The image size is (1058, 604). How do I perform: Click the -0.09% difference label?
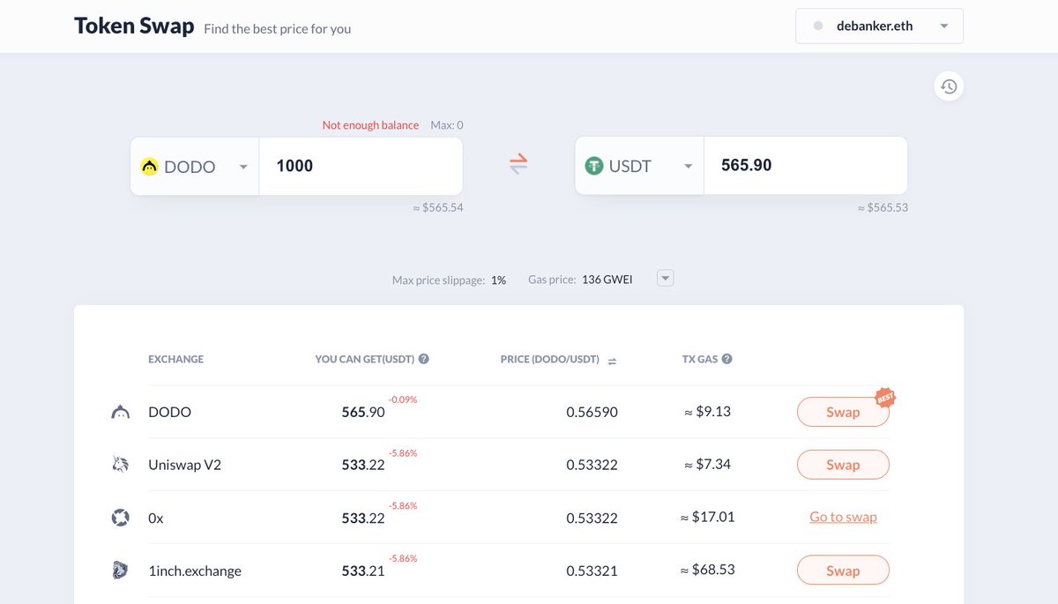coord(403,399)
